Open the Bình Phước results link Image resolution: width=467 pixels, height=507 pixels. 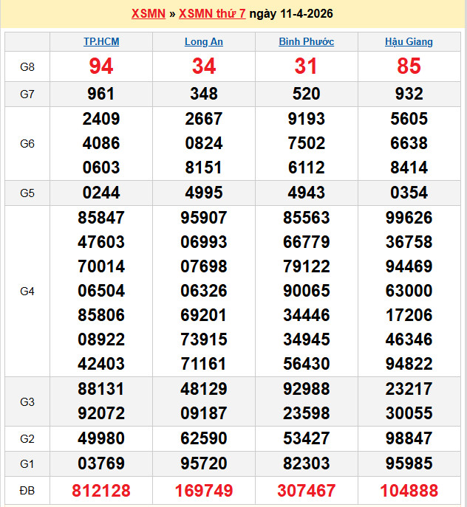306,42
